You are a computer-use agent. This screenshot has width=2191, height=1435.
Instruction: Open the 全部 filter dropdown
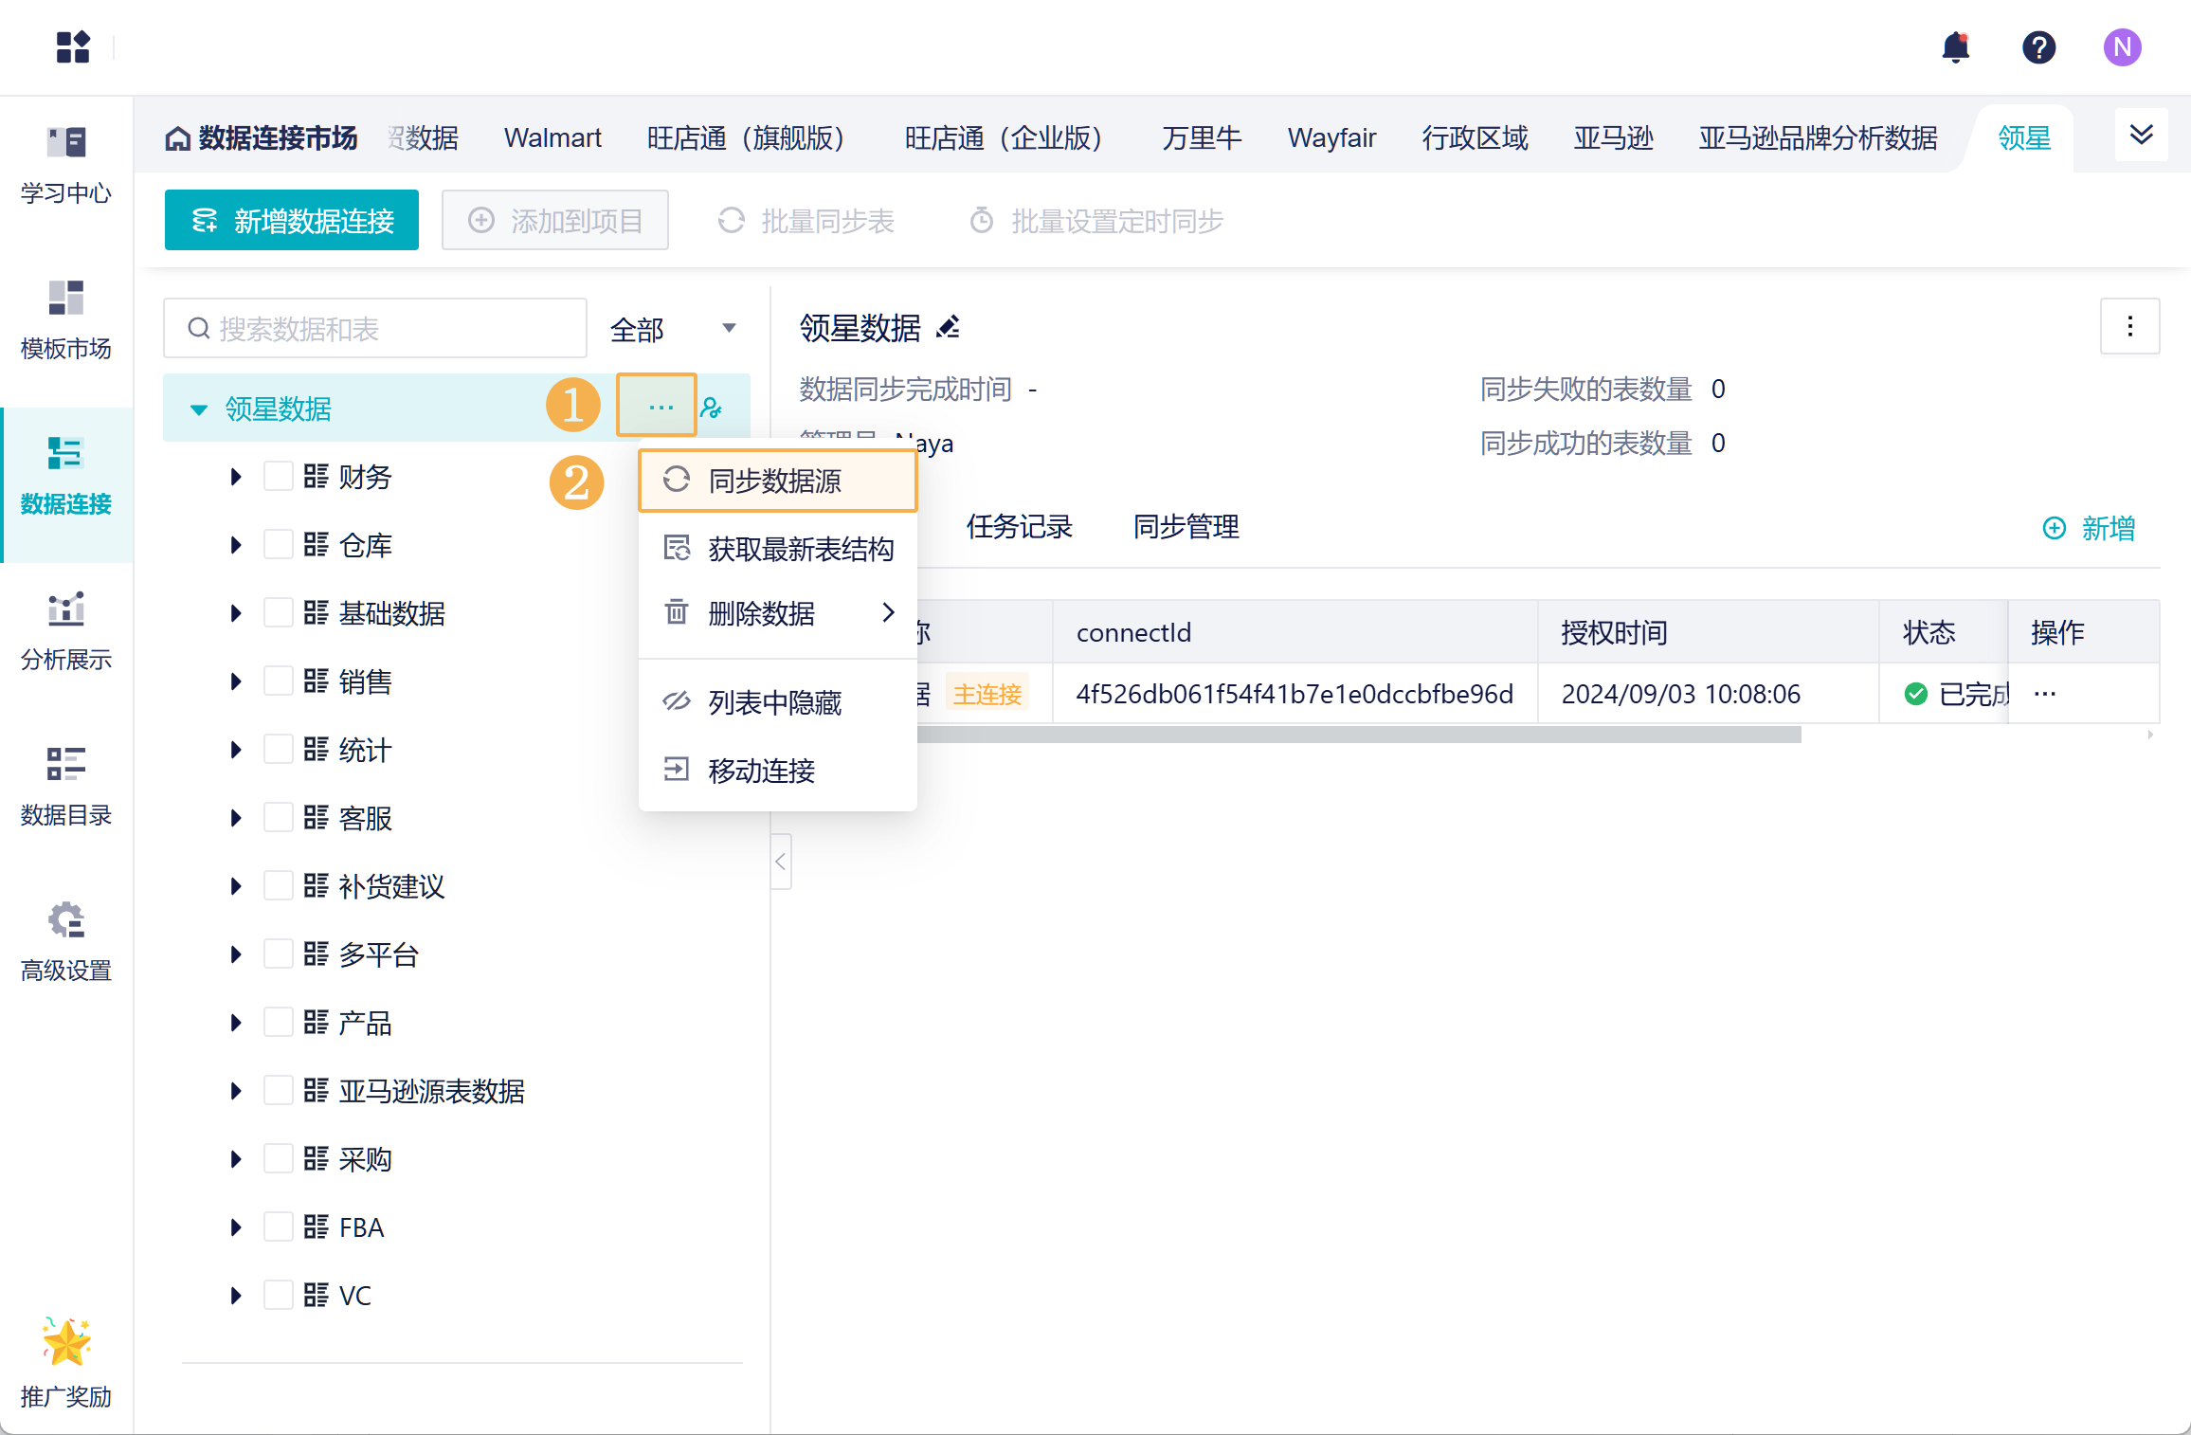point(673,329)
